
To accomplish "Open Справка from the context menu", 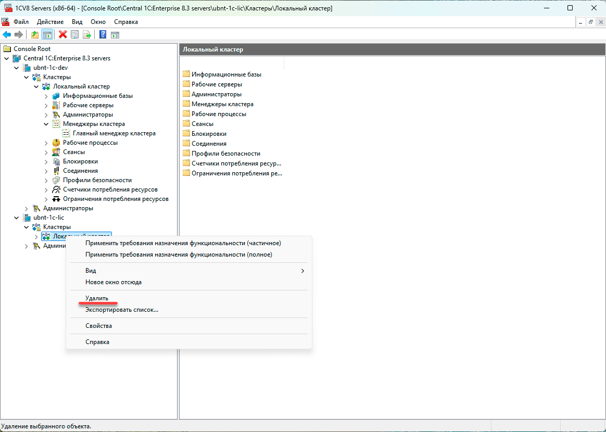I will click(x=189, y=342).
